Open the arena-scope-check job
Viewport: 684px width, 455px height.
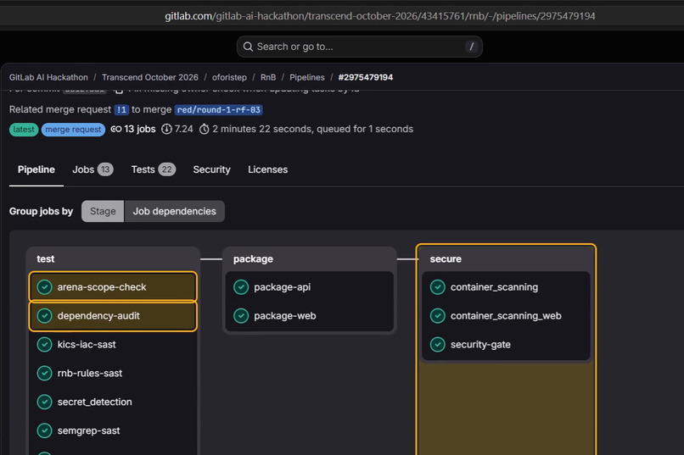click(113, 287)
